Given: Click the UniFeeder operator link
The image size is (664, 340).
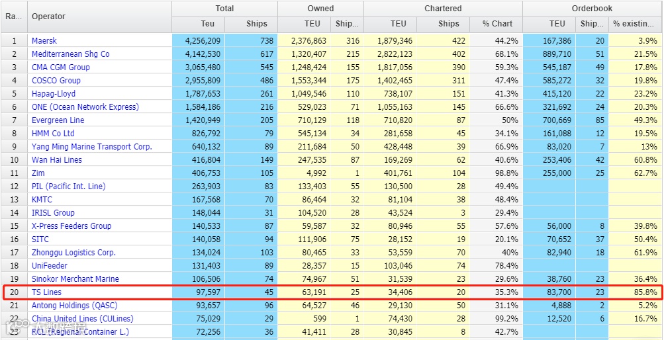Looking at the screenshot, I should (x=50, y=265).
